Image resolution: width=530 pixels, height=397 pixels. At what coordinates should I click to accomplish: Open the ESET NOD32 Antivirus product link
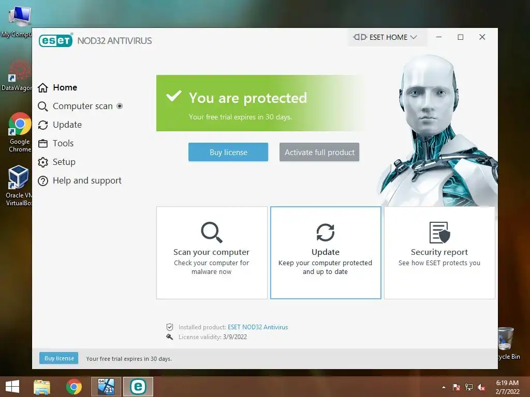coord(258,327)
